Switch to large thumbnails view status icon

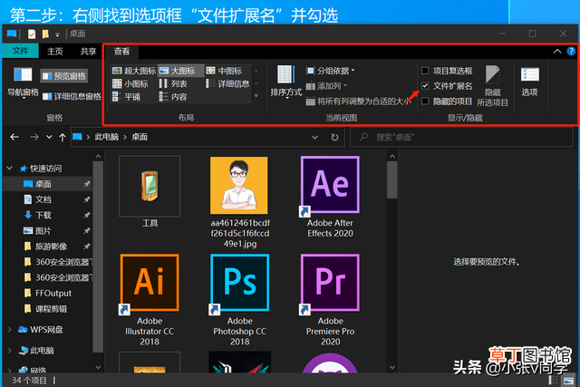[x=569, y=381]
